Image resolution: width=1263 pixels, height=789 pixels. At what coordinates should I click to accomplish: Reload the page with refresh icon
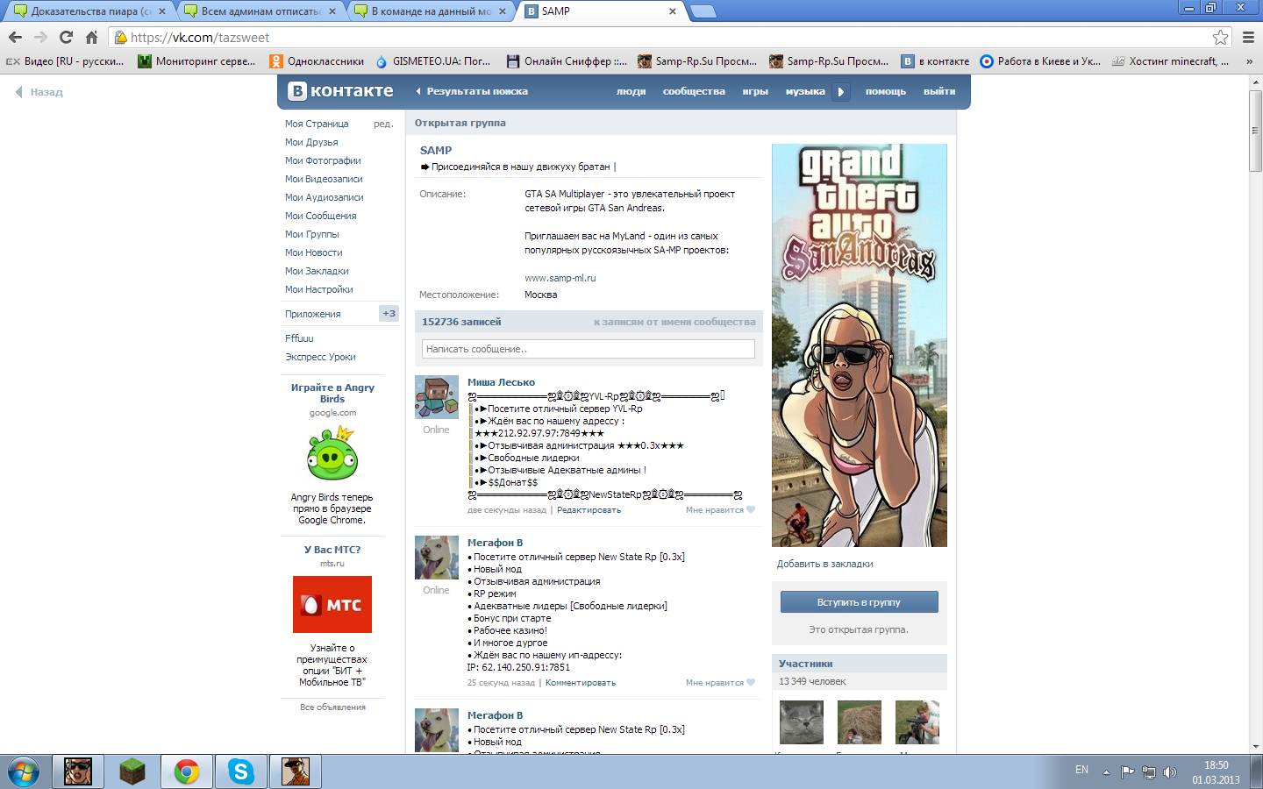click(66, 37)
